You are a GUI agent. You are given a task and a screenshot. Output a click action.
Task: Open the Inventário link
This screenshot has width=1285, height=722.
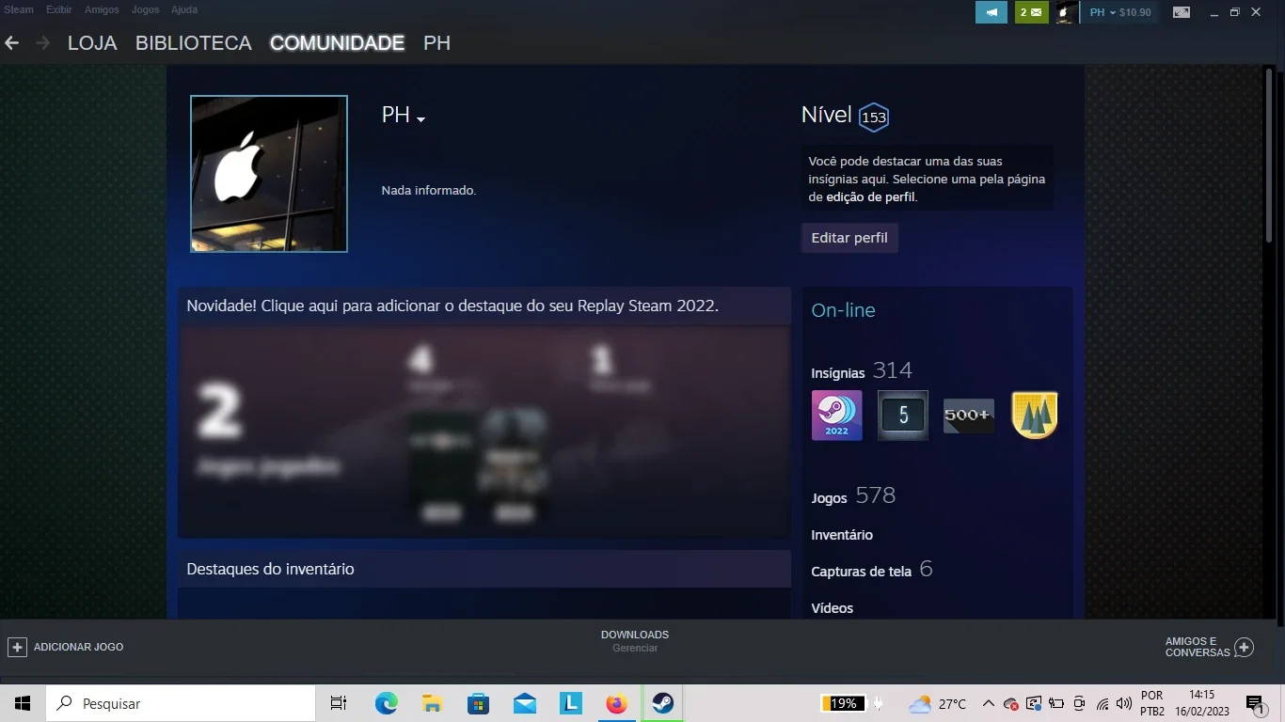tap(842, 535)
